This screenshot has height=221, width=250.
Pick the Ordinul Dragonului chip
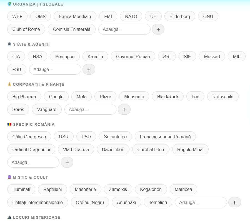click(31, 149)
